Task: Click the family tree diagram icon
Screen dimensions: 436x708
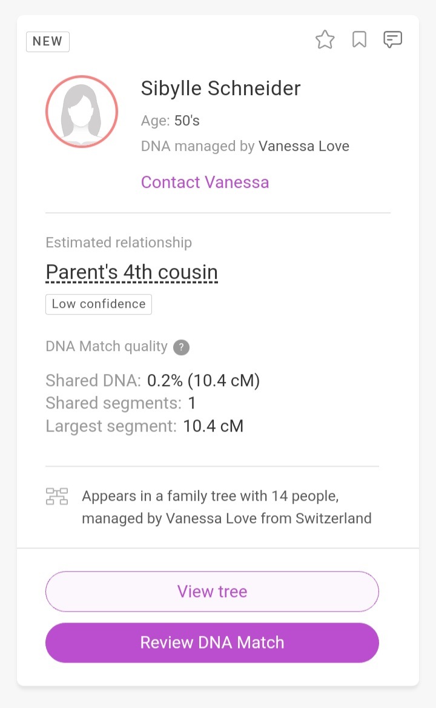Action: coord(57,496)
